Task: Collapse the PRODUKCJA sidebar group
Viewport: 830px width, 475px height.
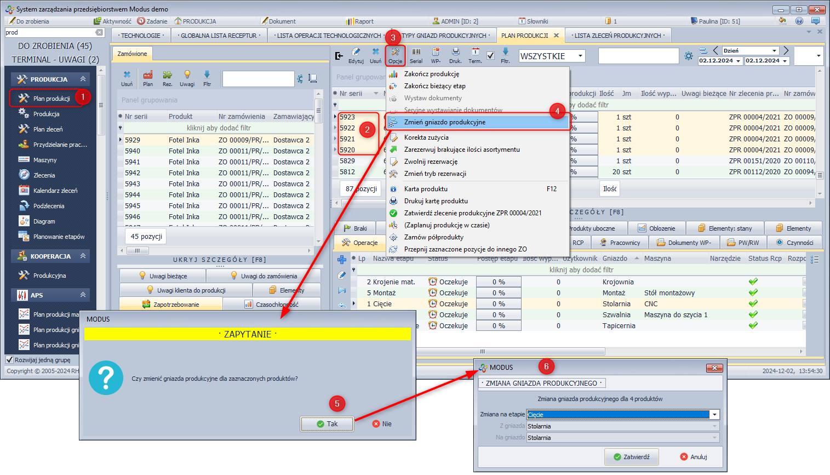Action: tap(83, 79)
